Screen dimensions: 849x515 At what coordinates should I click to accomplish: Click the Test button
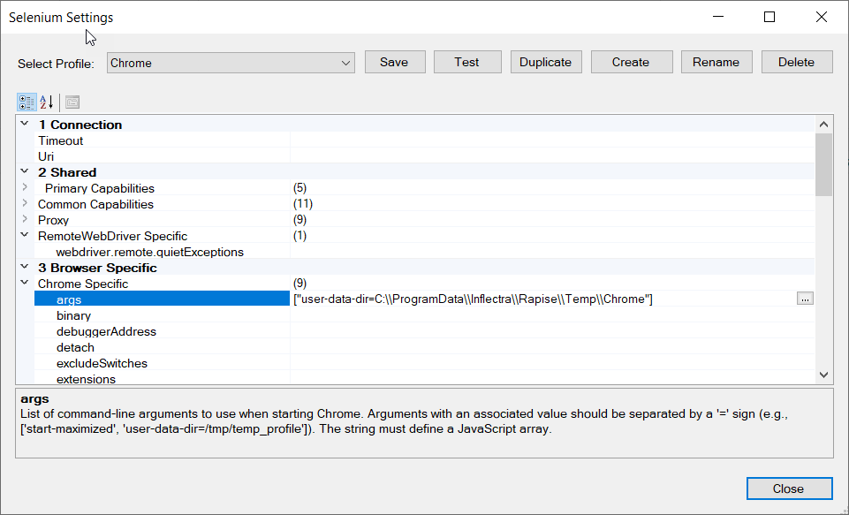pos(466,62)
